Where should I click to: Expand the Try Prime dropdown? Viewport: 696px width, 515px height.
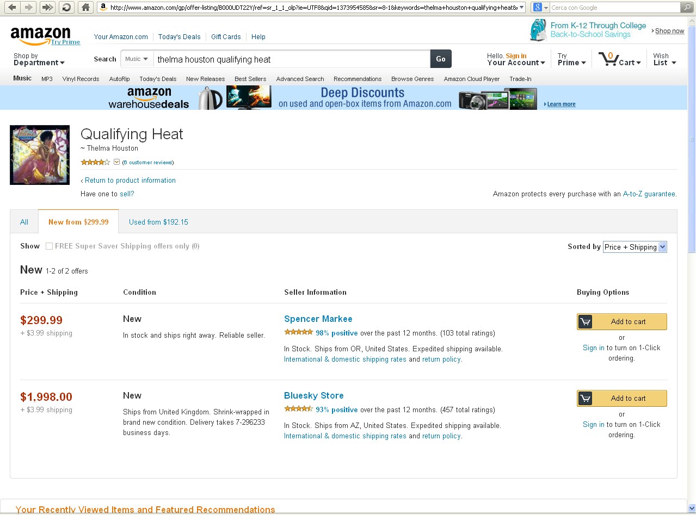(571, 59)
